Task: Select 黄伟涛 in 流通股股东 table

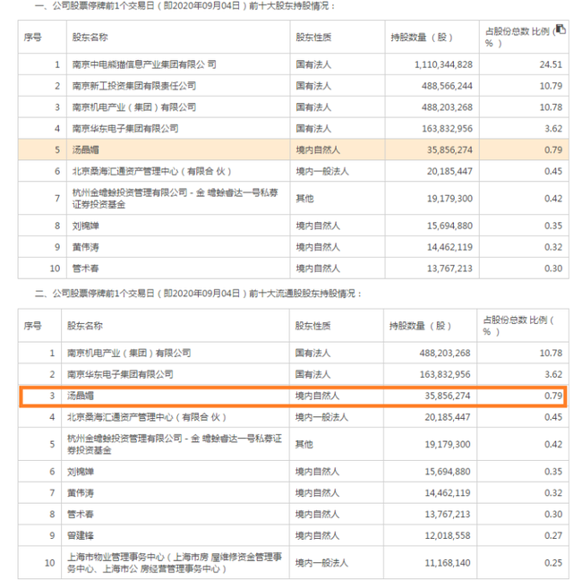Action: [81, 493]
